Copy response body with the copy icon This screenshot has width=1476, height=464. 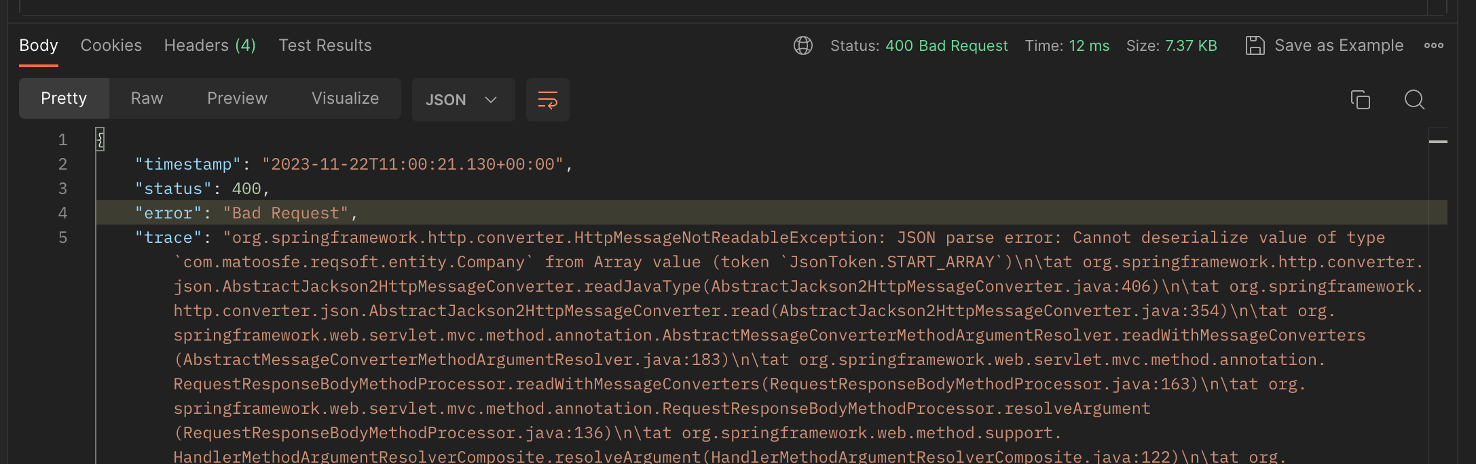click(x=1360, y=100)
